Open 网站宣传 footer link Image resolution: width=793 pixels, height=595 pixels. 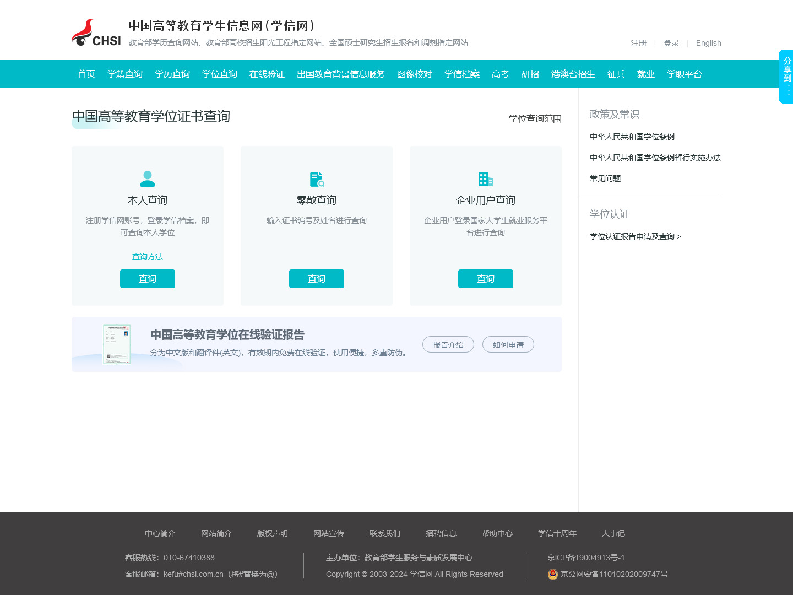coord(329,533)
